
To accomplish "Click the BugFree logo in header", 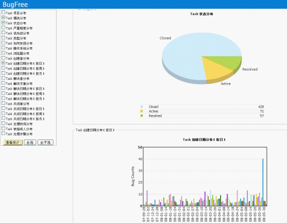I will 15,4.
